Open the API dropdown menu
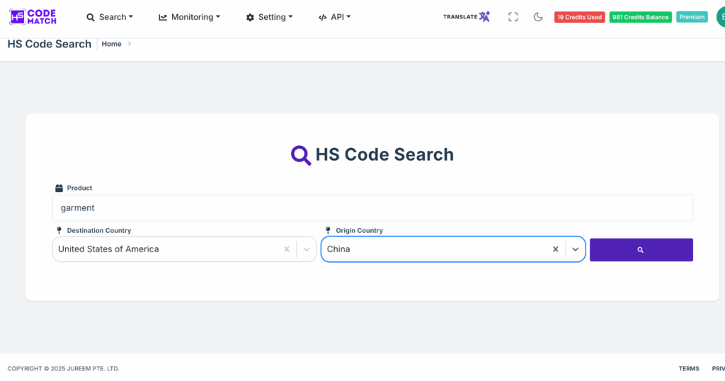The width and height of the screenshot is (725, 381). 334,17
